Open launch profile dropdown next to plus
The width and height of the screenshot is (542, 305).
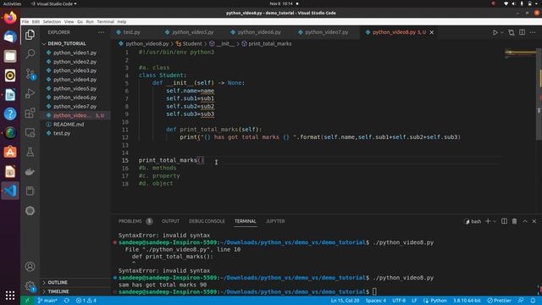click(495, 221)
